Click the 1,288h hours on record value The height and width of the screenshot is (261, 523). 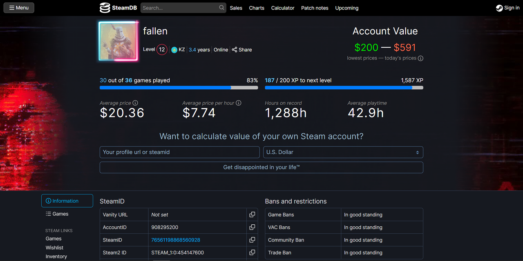286,113
